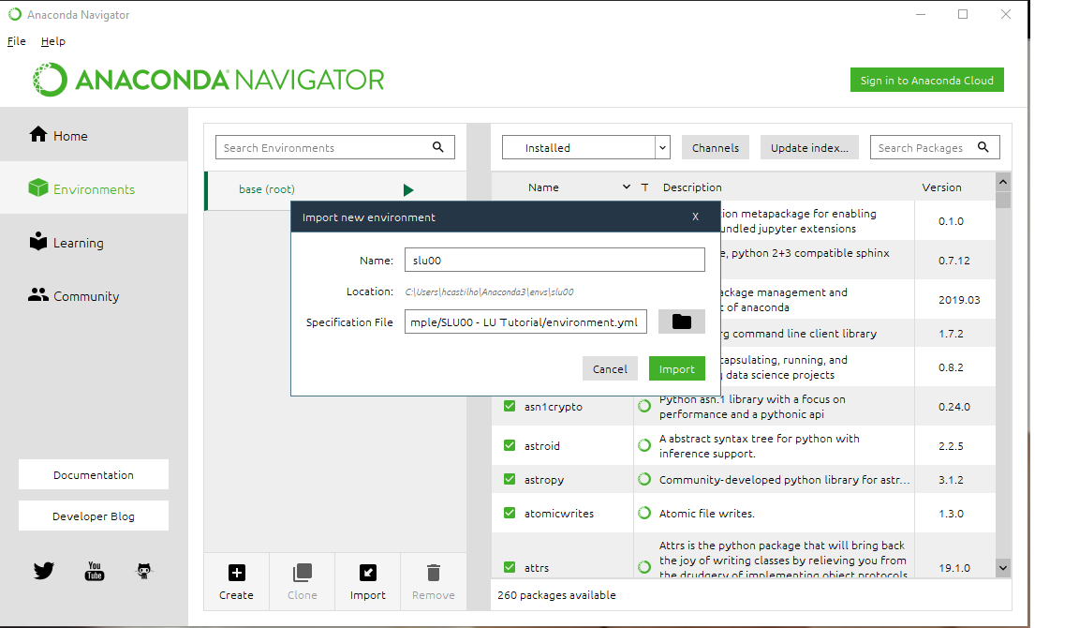Open the Home section icon
The height and width of the screenshot is (628, 1079).
click(x=38, y=134)
